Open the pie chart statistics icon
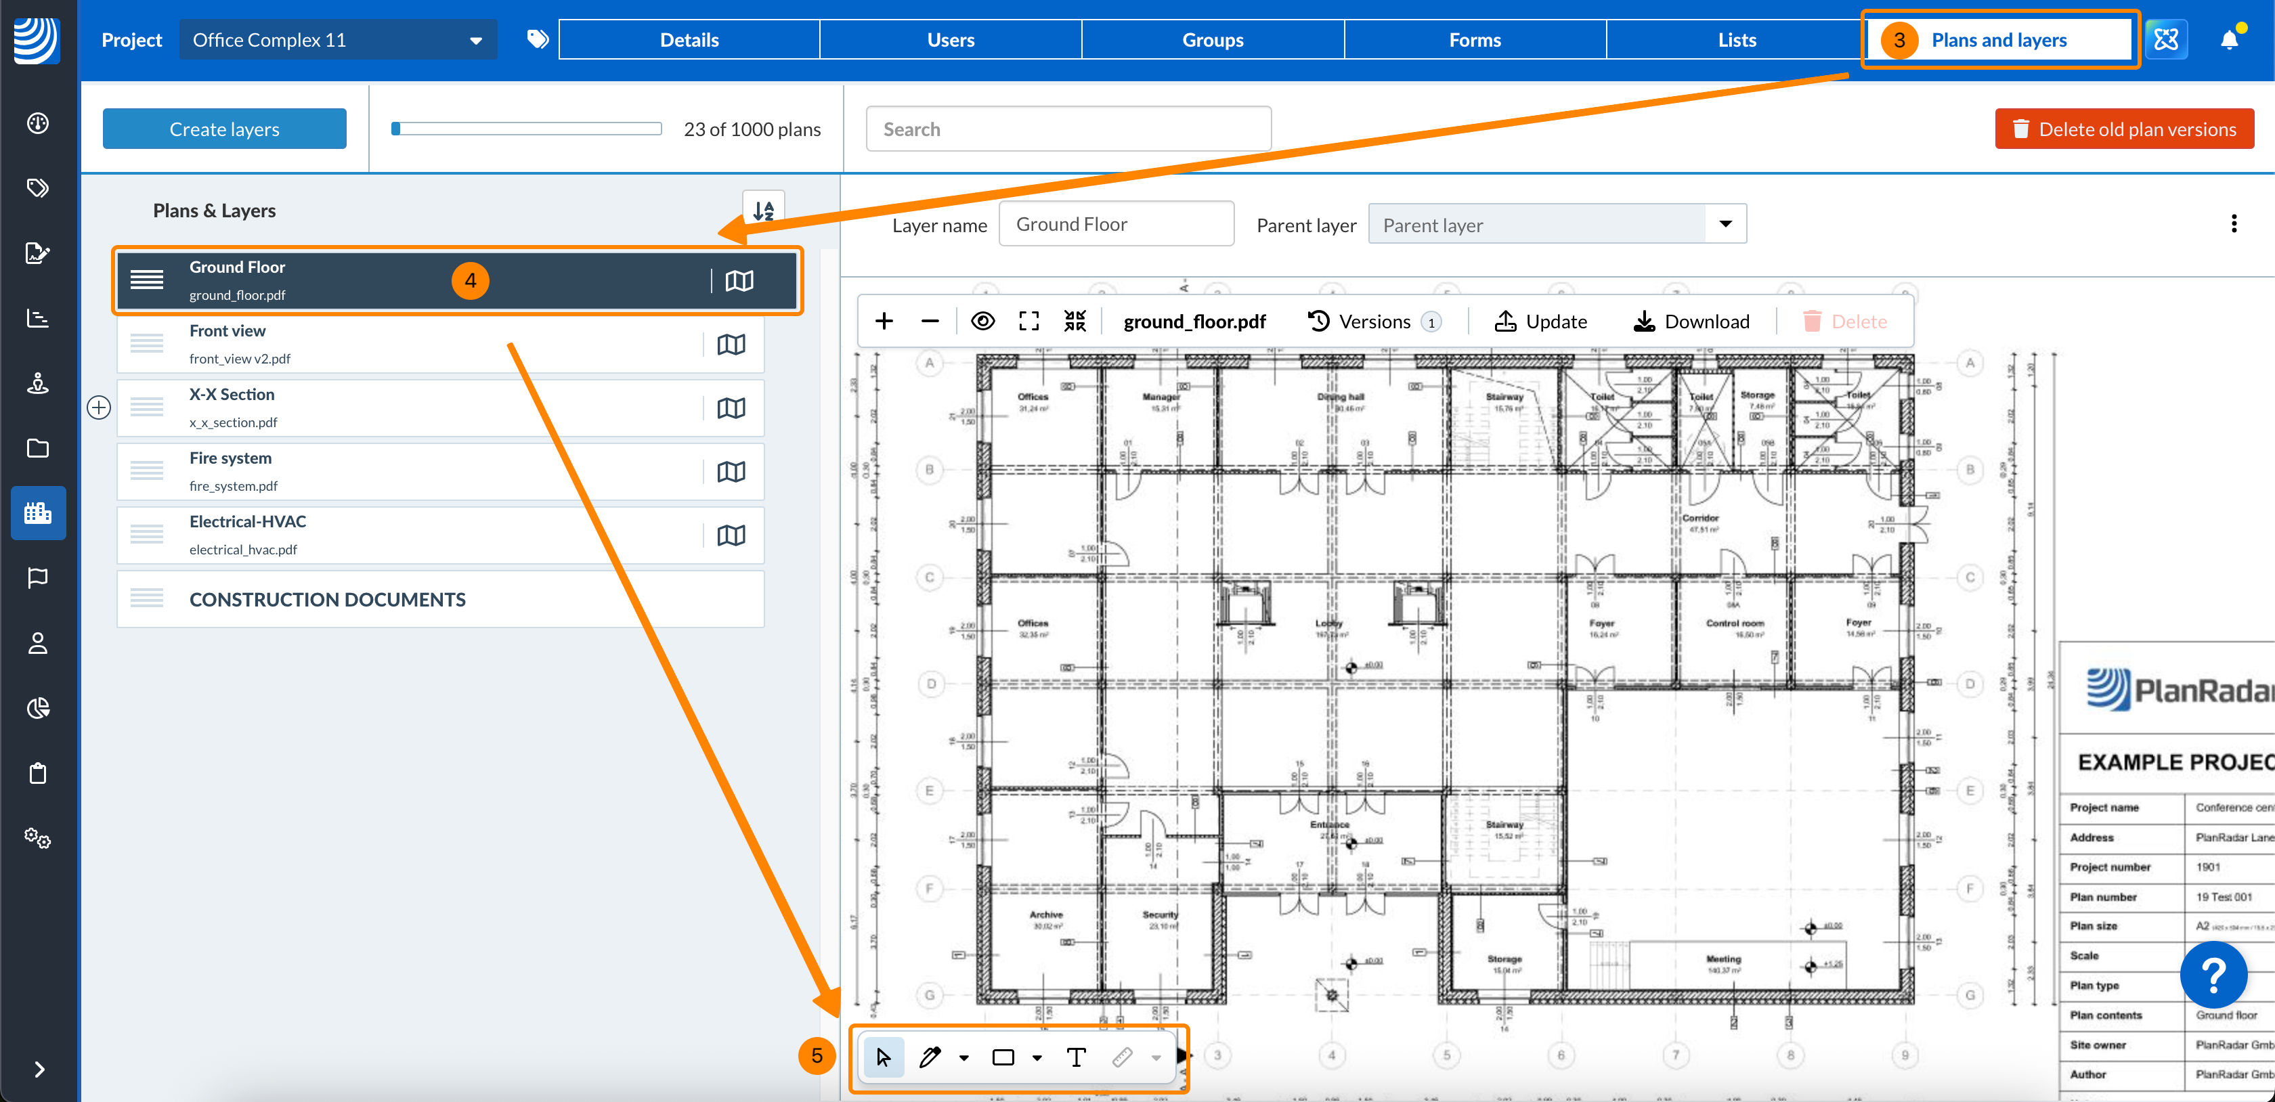This screenshot has width=2275, height=1102. [37, 708]
